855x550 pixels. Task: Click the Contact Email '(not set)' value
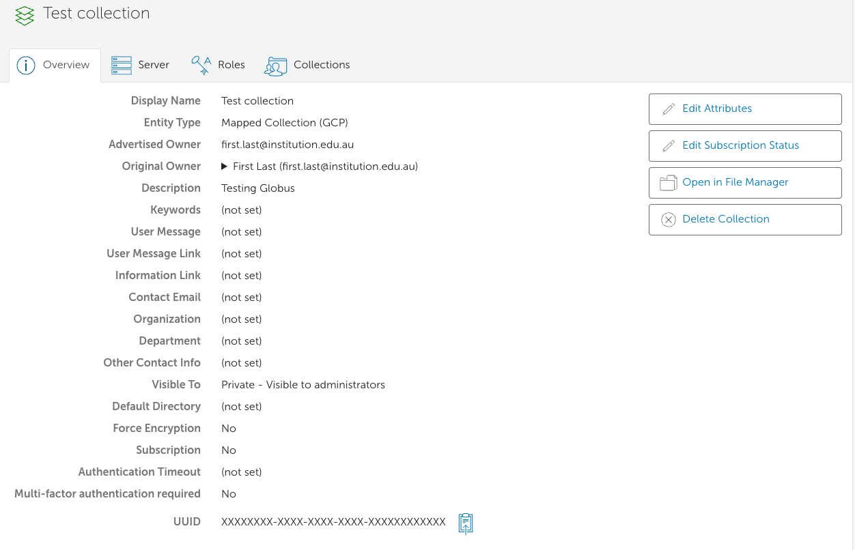pyautogui.click(x=242, y=298)
